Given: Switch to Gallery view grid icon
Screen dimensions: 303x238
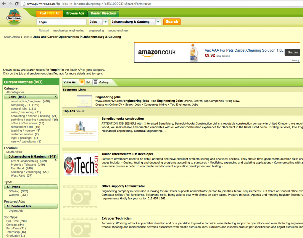Looking at the screenshot, I should pos(95,82).
